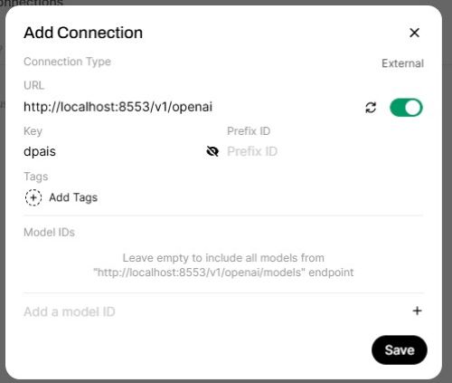The image size is (452, 383).
Task: Click the Model IDs section label
Action: click(49, 232)
